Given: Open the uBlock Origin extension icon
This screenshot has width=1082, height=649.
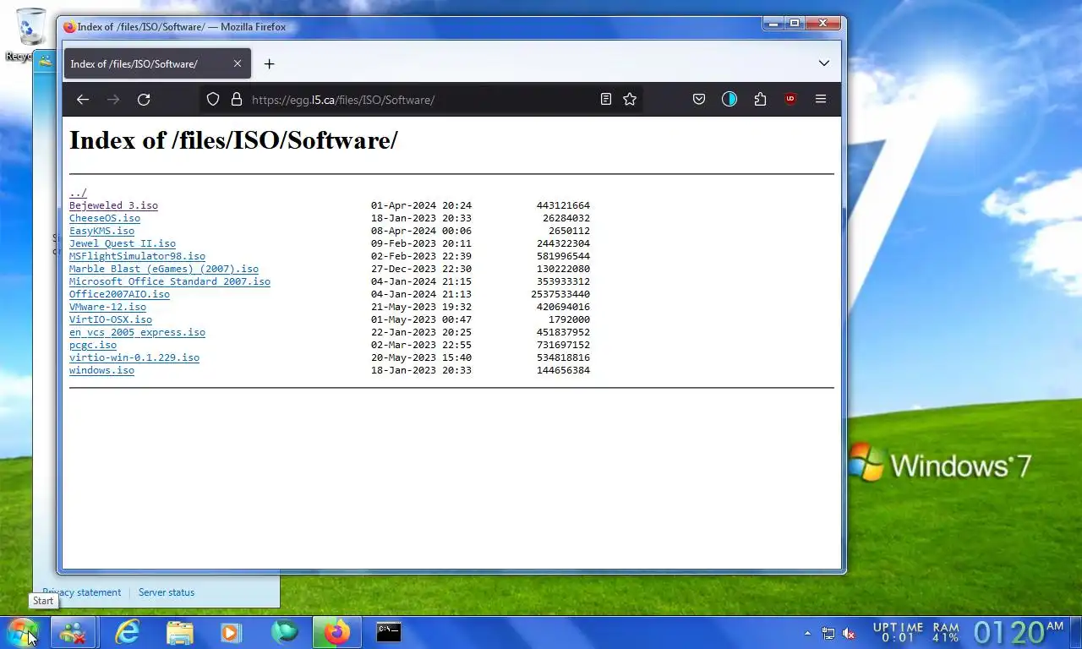Looking at the screenshot, I should tap(790, 100).
